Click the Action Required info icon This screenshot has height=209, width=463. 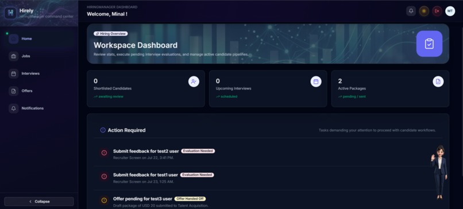103,130
